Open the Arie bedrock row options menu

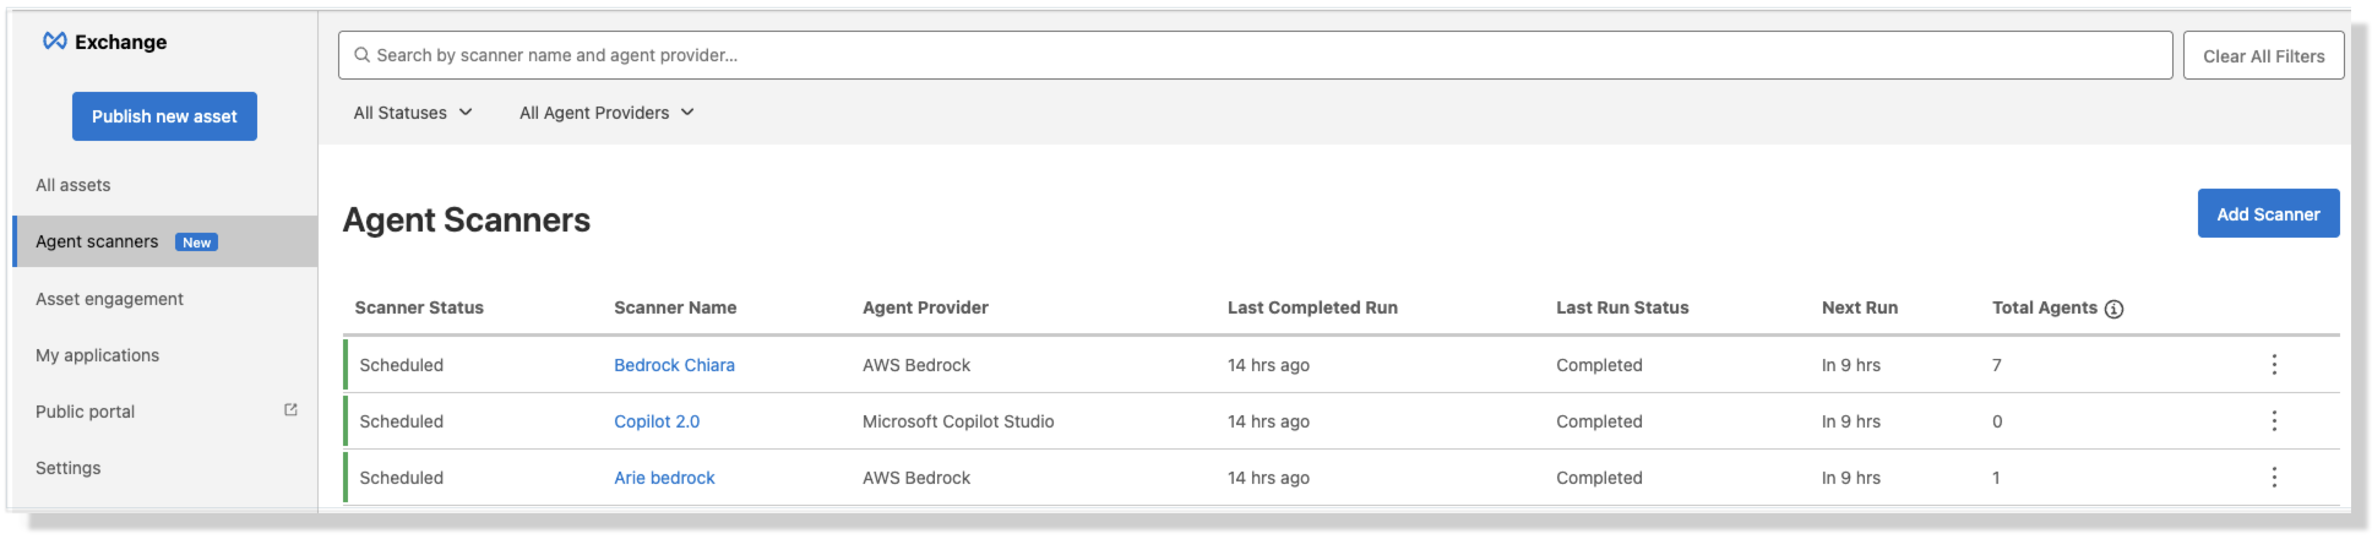click(x=2273, y=477)
